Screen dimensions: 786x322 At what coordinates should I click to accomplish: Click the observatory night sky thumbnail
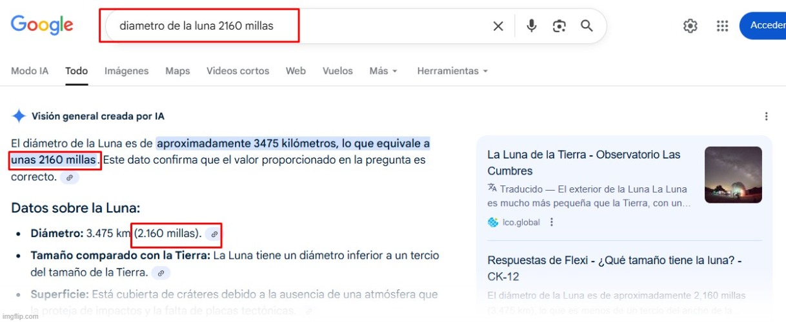tap(733, 175)
